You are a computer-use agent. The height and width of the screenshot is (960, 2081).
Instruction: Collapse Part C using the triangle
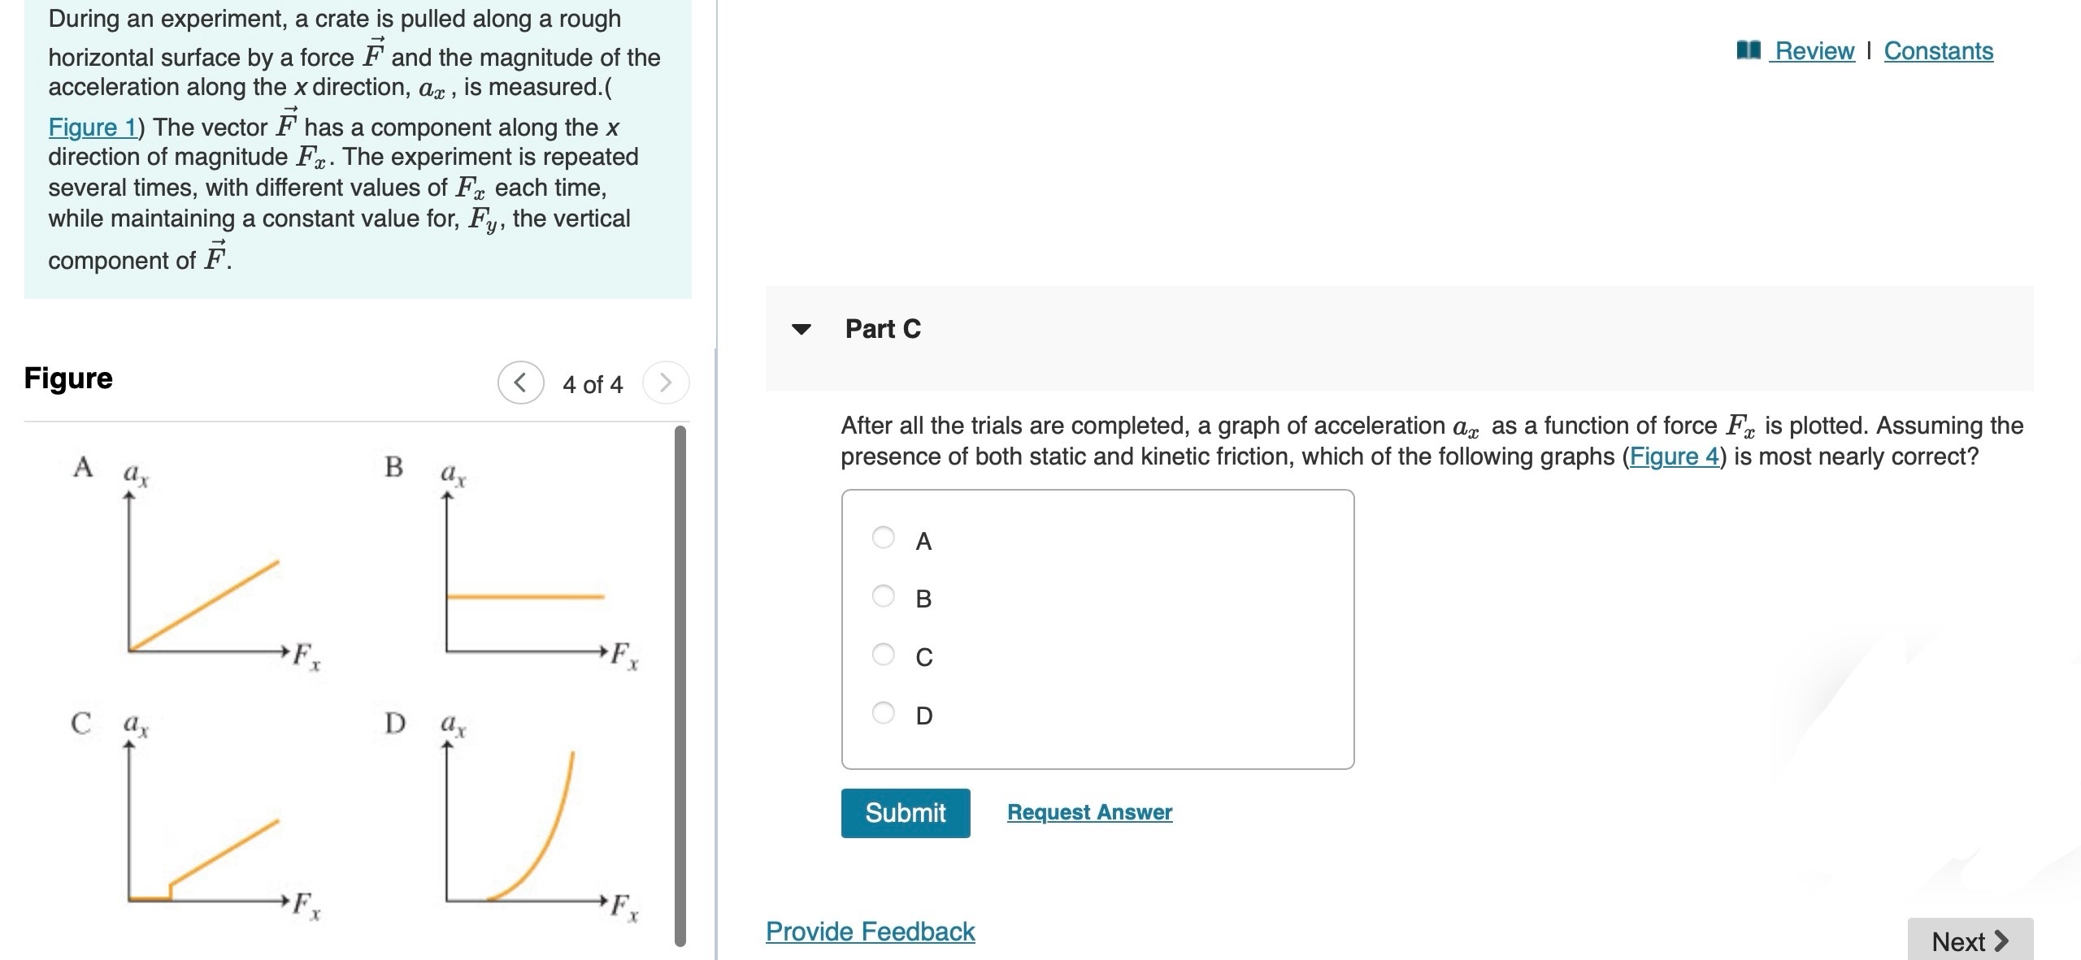[x=802, y=329]
